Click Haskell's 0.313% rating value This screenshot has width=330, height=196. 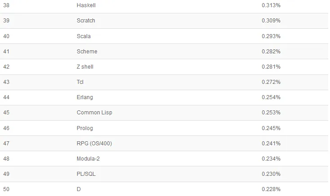tap(271, 5)
